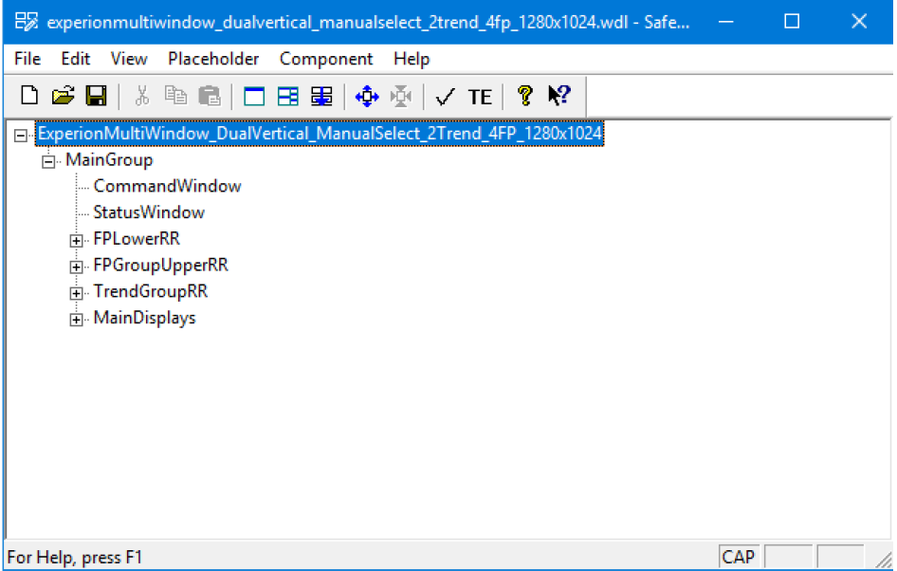Create a new WDL file
Screen dimensions: 897x571
click(x=28, y=95)
